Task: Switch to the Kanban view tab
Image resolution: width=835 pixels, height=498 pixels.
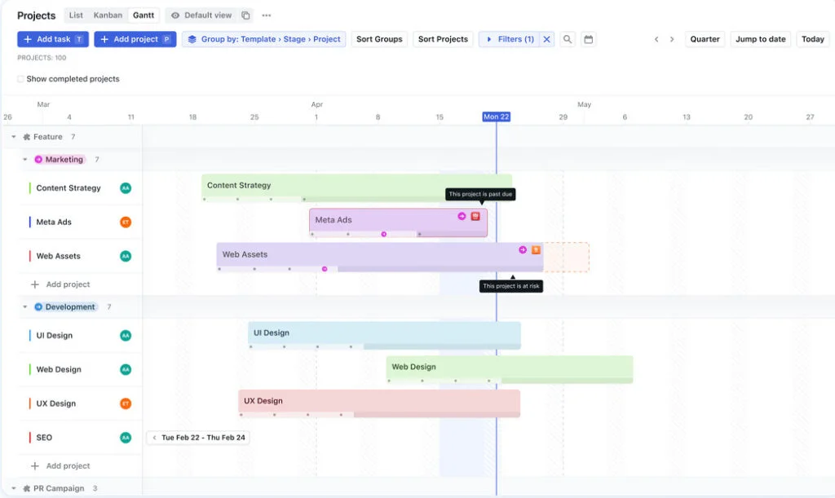Action: (x=108, y=15)
